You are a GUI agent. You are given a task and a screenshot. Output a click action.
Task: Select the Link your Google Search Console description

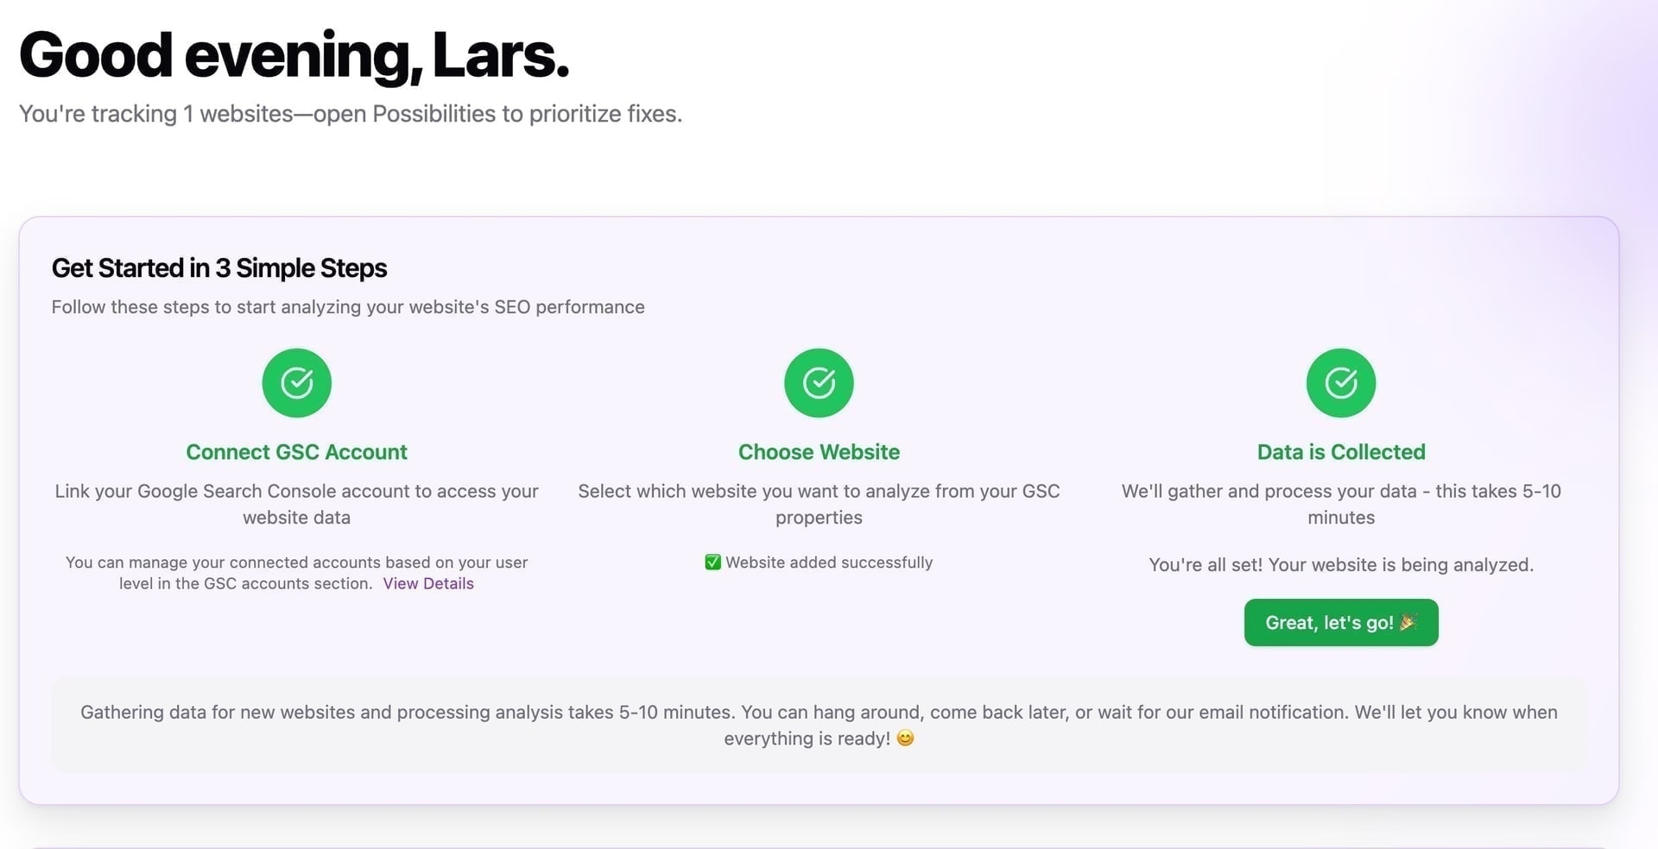pos(296,504)
